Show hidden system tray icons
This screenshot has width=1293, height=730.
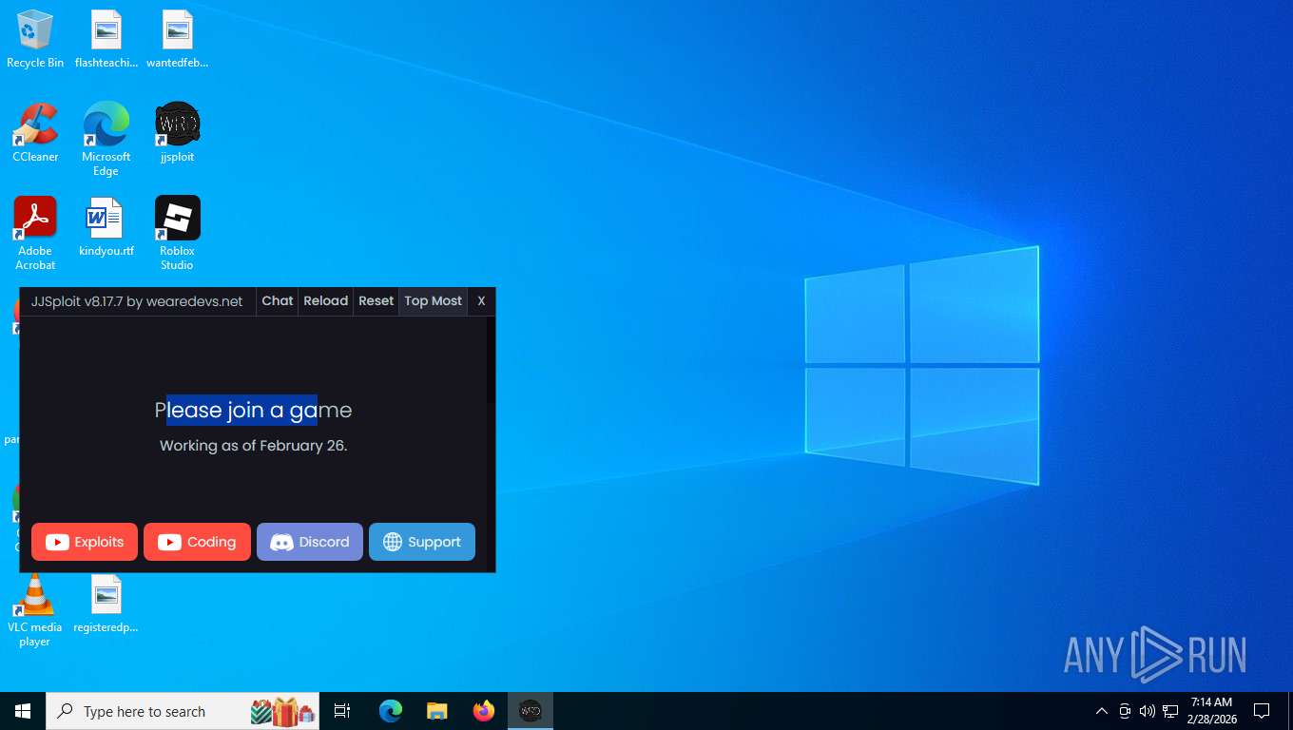1101,711
